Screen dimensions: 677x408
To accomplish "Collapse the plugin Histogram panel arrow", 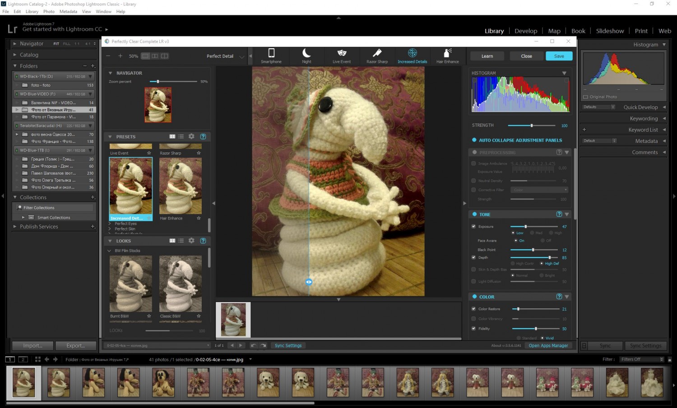I will click(564, 73).
